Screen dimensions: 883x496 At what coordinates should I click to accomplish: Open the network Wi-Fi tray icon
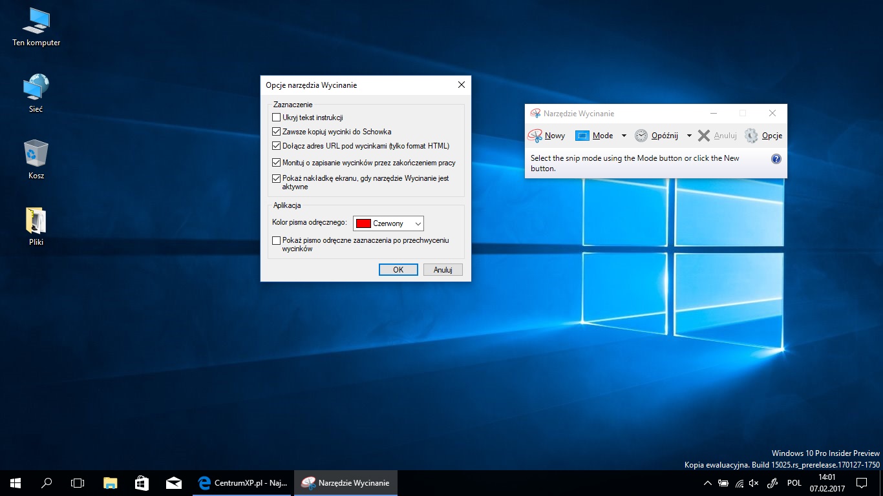(739, 482)
